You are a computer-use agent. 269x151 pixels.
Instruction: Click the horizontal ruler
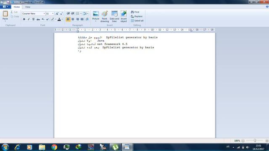click(134, 30)
